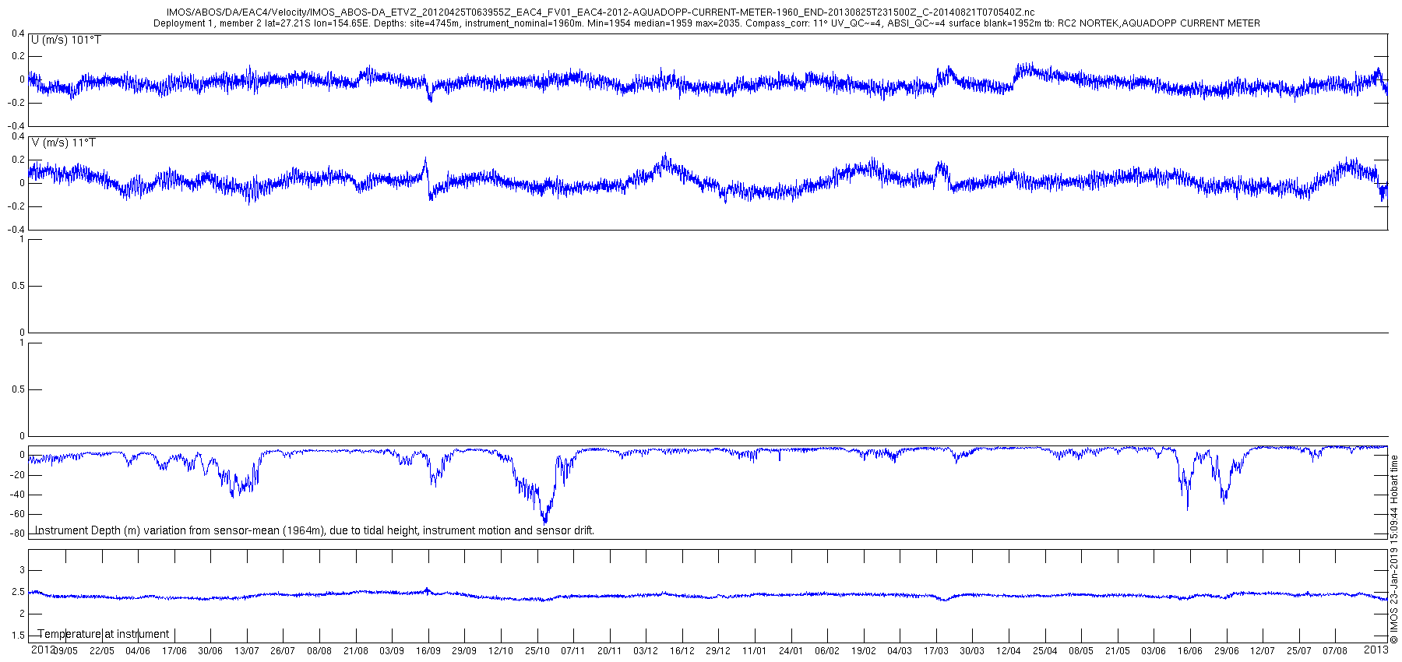Click the '20/11' date tick label
1402x662 pixels.
coord(610,651)
